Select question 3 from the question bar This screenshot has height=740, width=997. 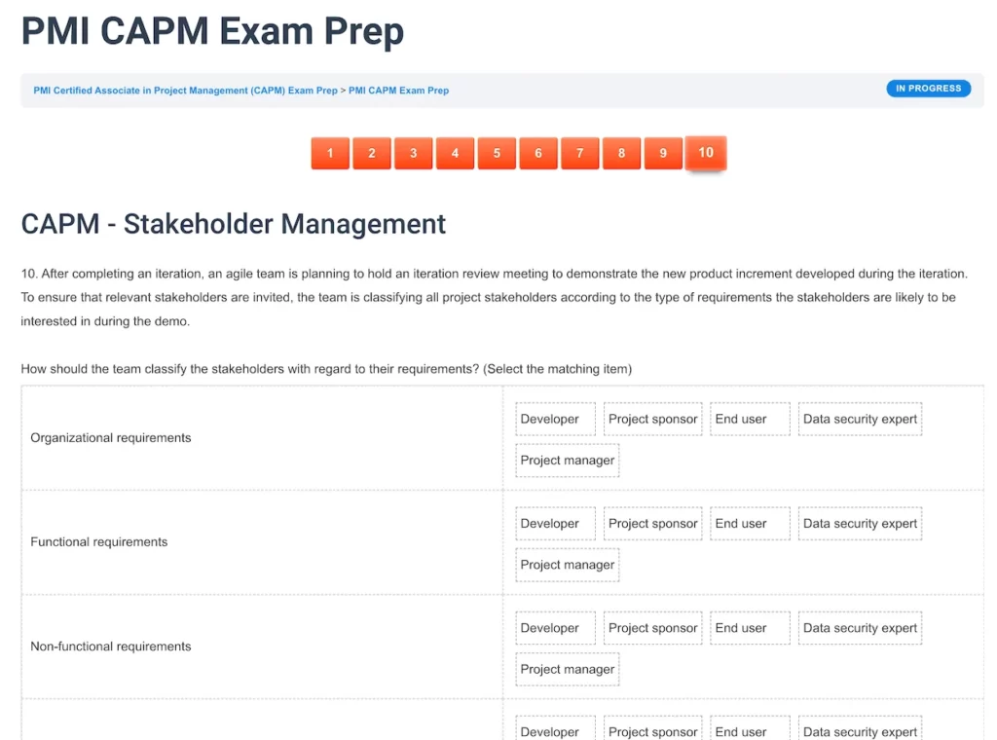pos(413,153)
